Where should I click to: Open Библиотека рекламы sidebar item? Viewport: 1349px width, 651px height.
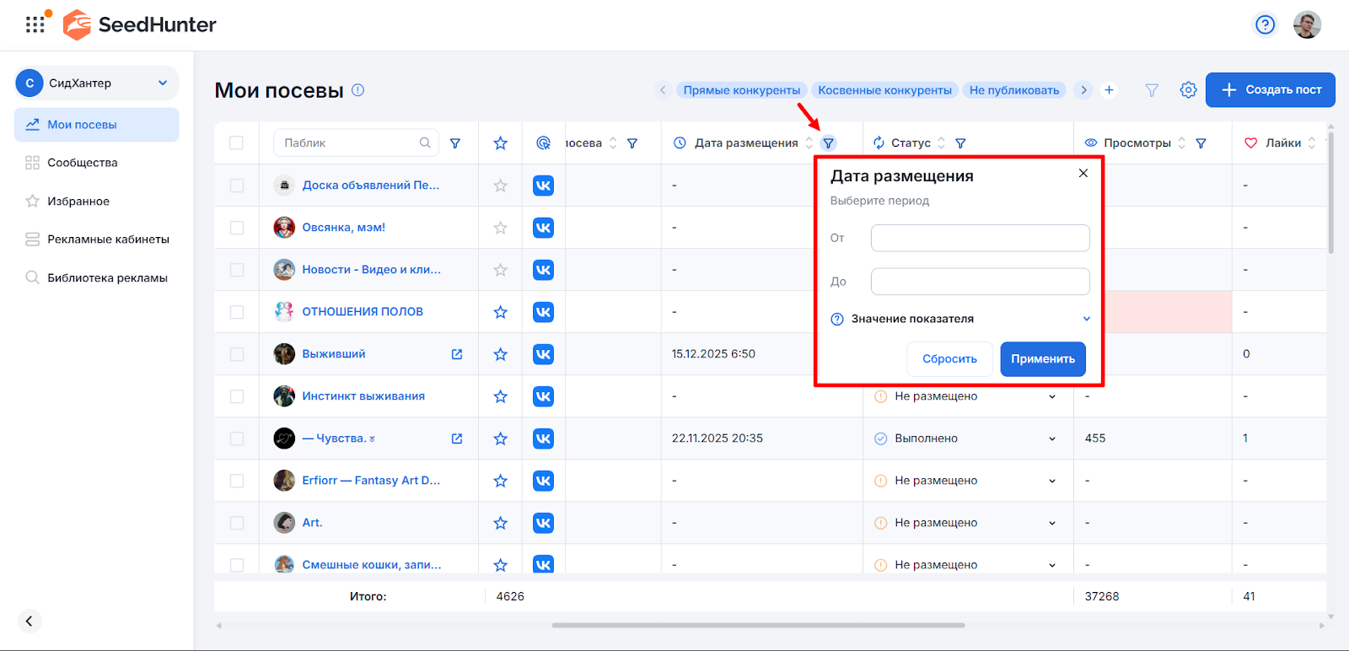point(107,277)
